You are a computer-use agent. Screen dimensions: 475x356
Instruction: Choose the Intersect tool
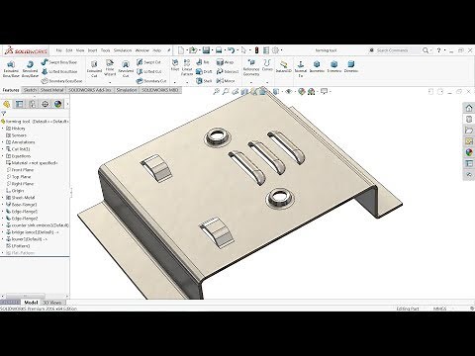point(228,71)
